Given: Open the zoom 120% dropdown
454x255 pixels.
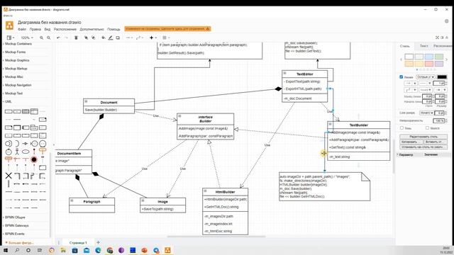Looking at the screenshot, I should 27,38.
